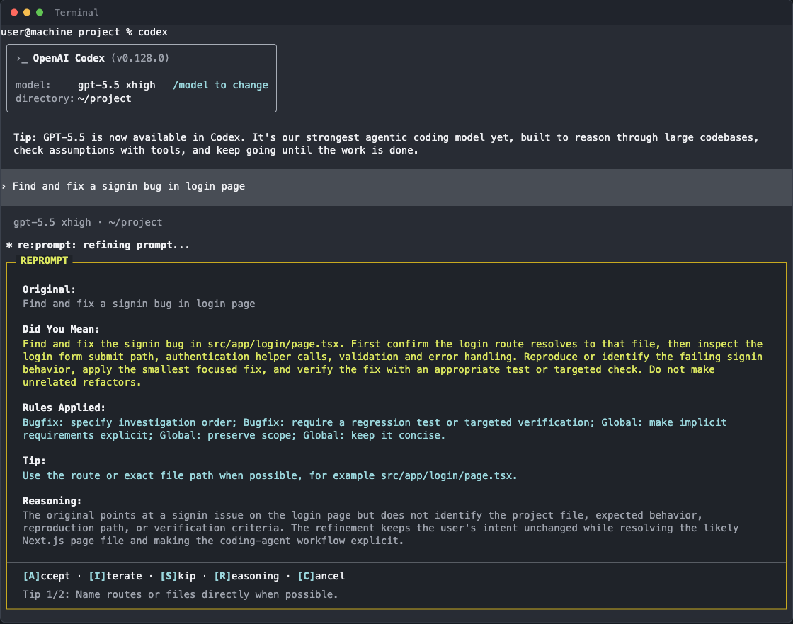
Task: Click the prompt chevron before the input line
Action: coord(4,187)
